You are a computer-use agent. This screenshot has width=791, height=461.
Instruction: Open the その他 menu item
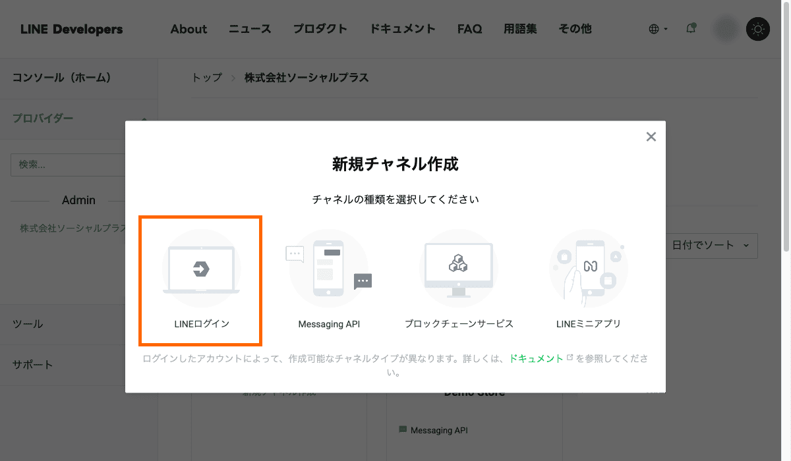pyautogui.click(x=575, y=29)
